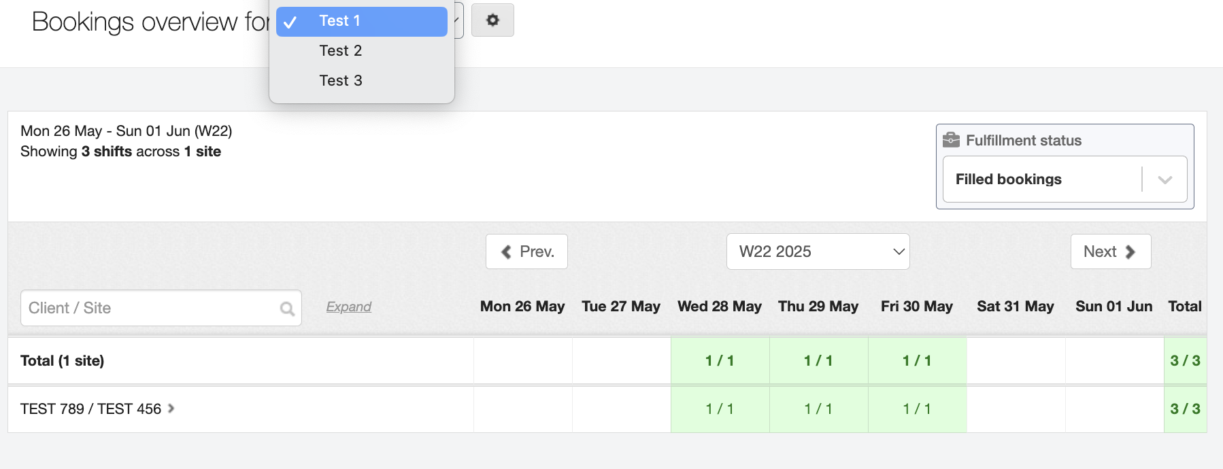Open the W22 2025 week selector
1223x469 pixels.
(818, 251)
